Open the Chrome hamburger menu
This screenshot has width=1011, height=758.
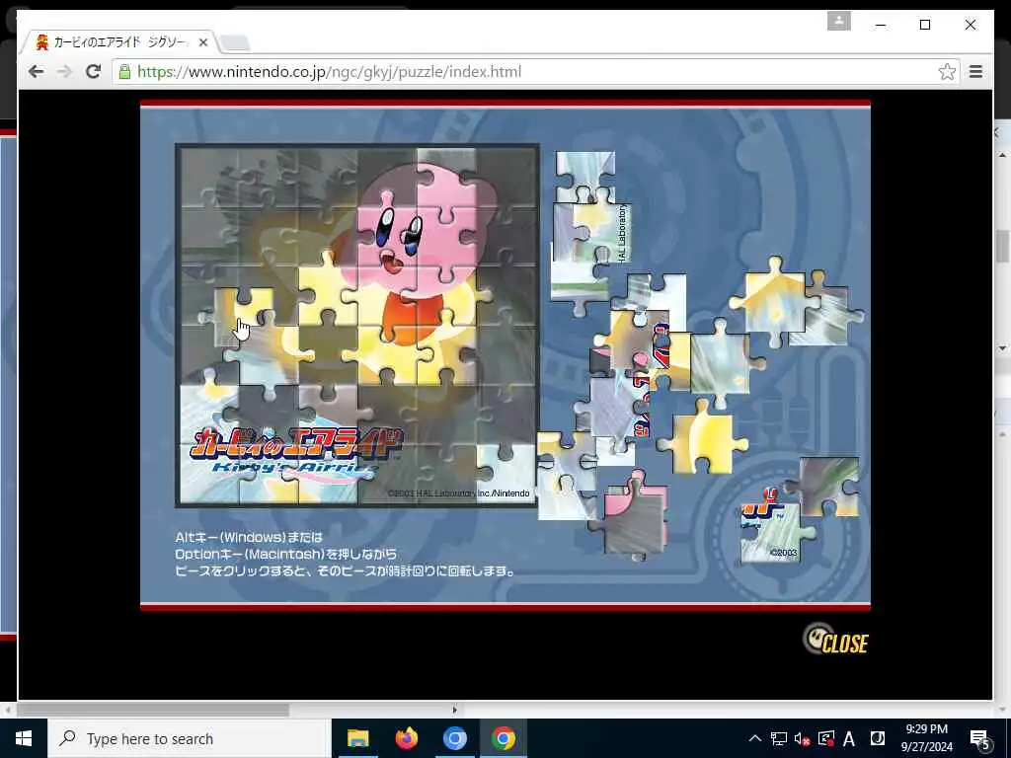pos(975,71)
